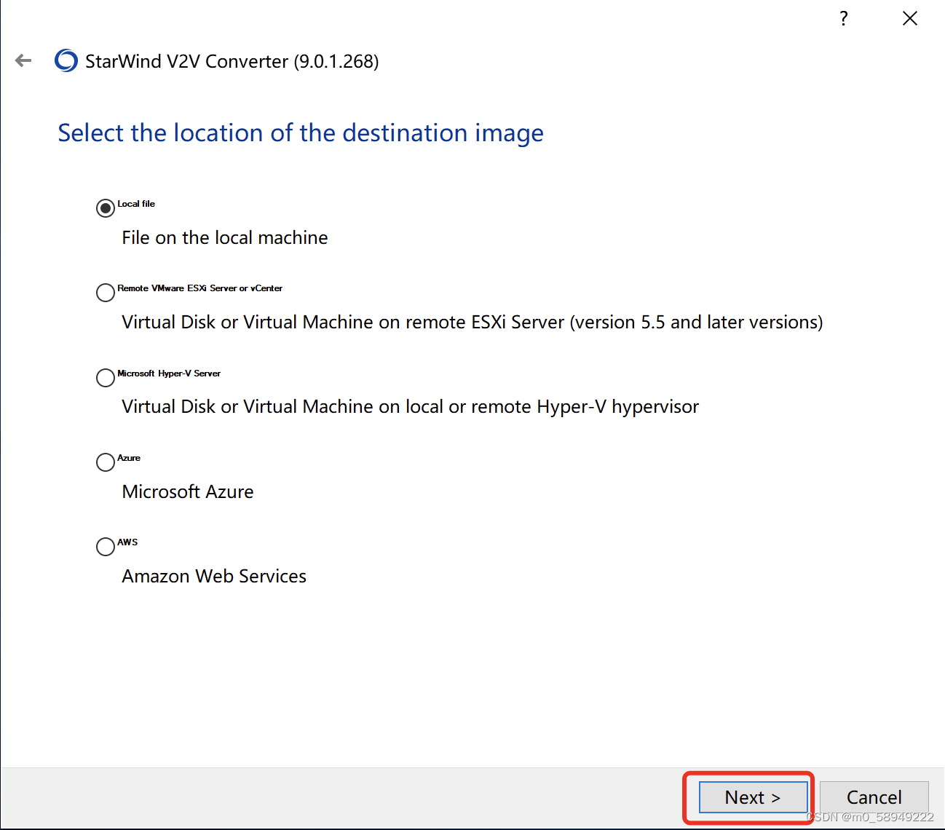Viewport: 945px width, 830px height.
Task: Click 'Amazon Web Services' description text
Action: pyautogui.click(x=214, y=577)
